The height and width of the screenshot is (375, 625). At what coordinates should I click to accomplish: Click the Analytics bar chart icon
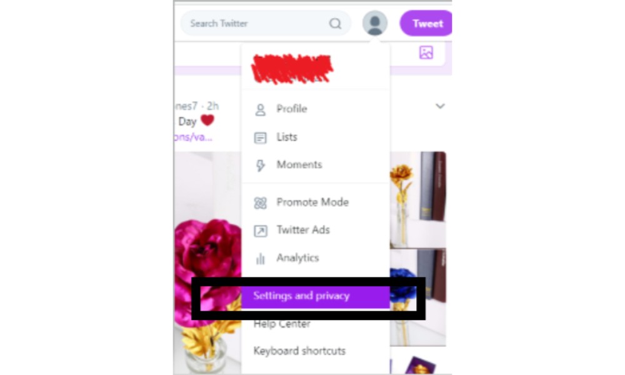(x=260, y=259)
